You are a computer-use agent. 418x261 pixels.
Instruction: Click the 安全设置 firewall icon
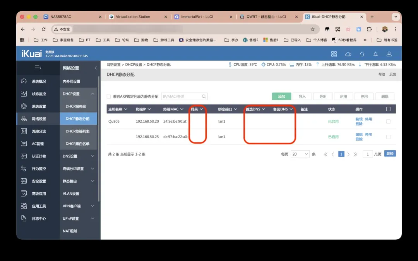tap(24, 181)
